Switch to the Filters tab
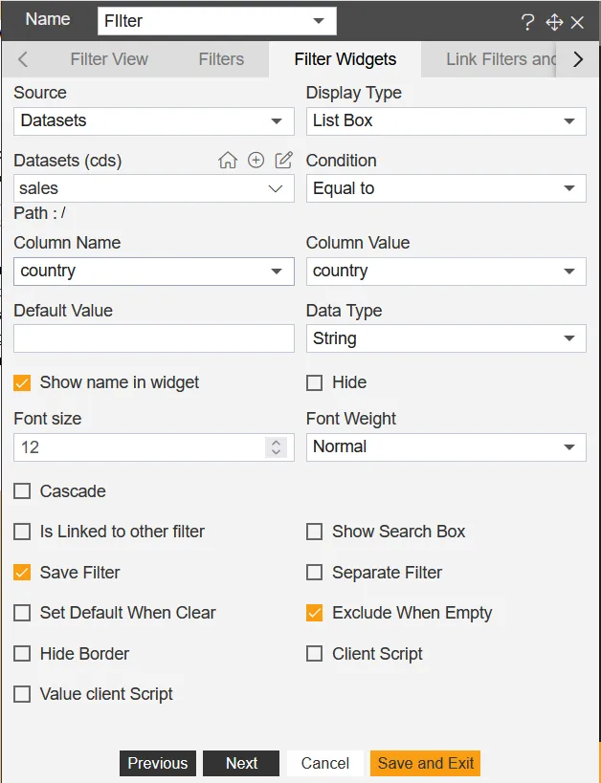The height and width of the screenshot is (783, 601). tap(221, 59)
